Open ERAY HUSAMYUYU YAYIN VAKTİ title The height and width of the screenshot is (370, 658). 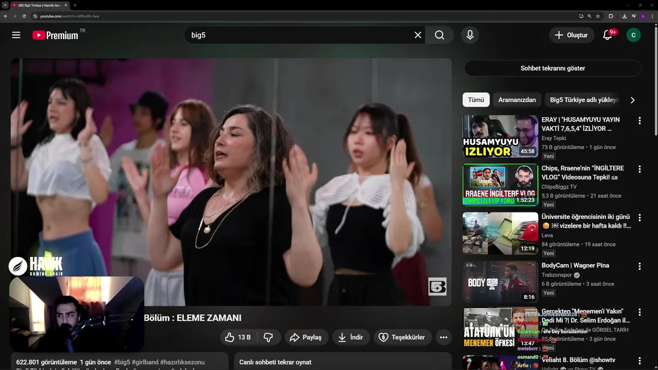click(580, 124)
